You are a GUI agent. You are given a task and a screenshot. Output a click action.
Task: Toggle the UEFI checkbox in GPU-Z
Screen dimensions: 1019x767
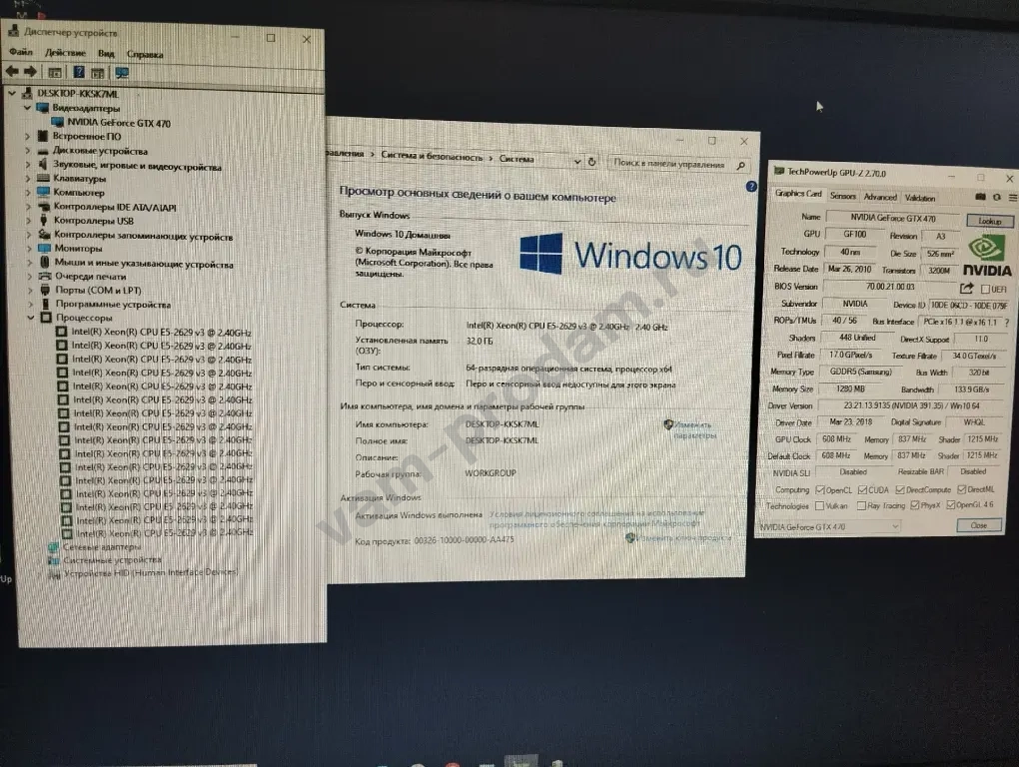click(985, 289)
